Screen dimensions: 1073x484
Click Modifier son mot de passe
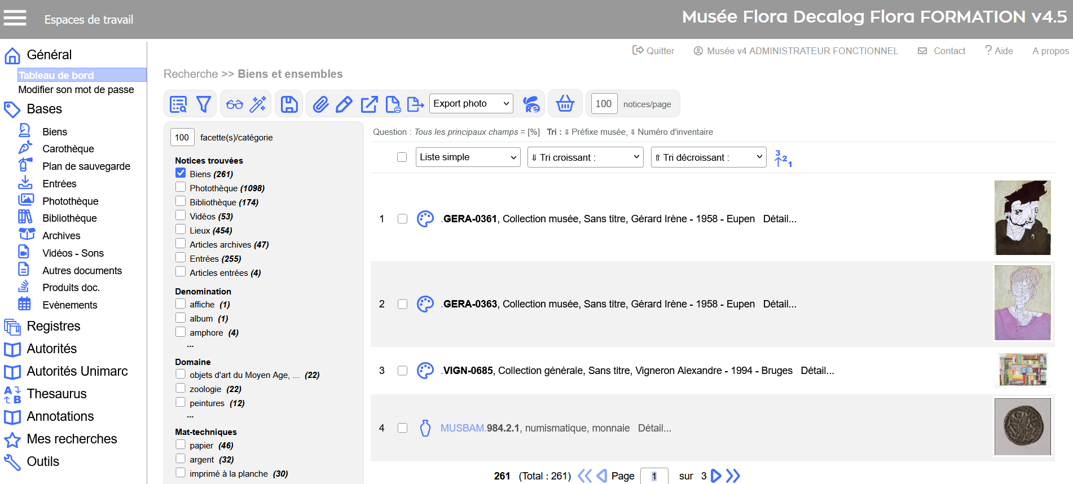76,90
